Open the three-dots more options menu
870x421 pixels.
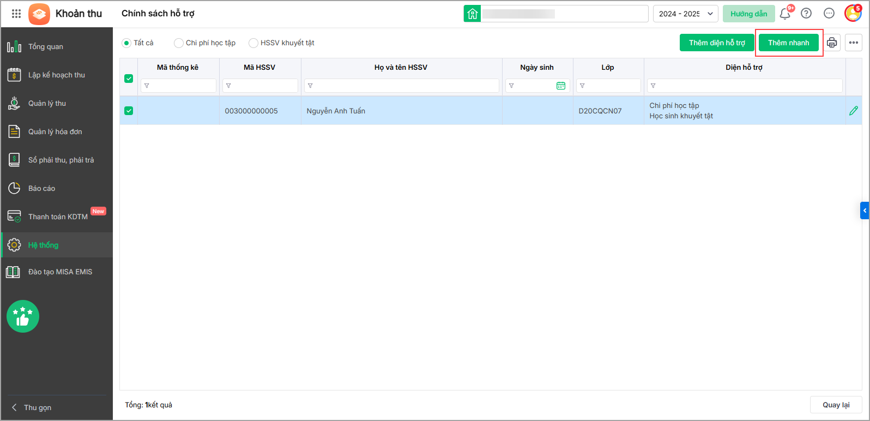click(854, 43)
